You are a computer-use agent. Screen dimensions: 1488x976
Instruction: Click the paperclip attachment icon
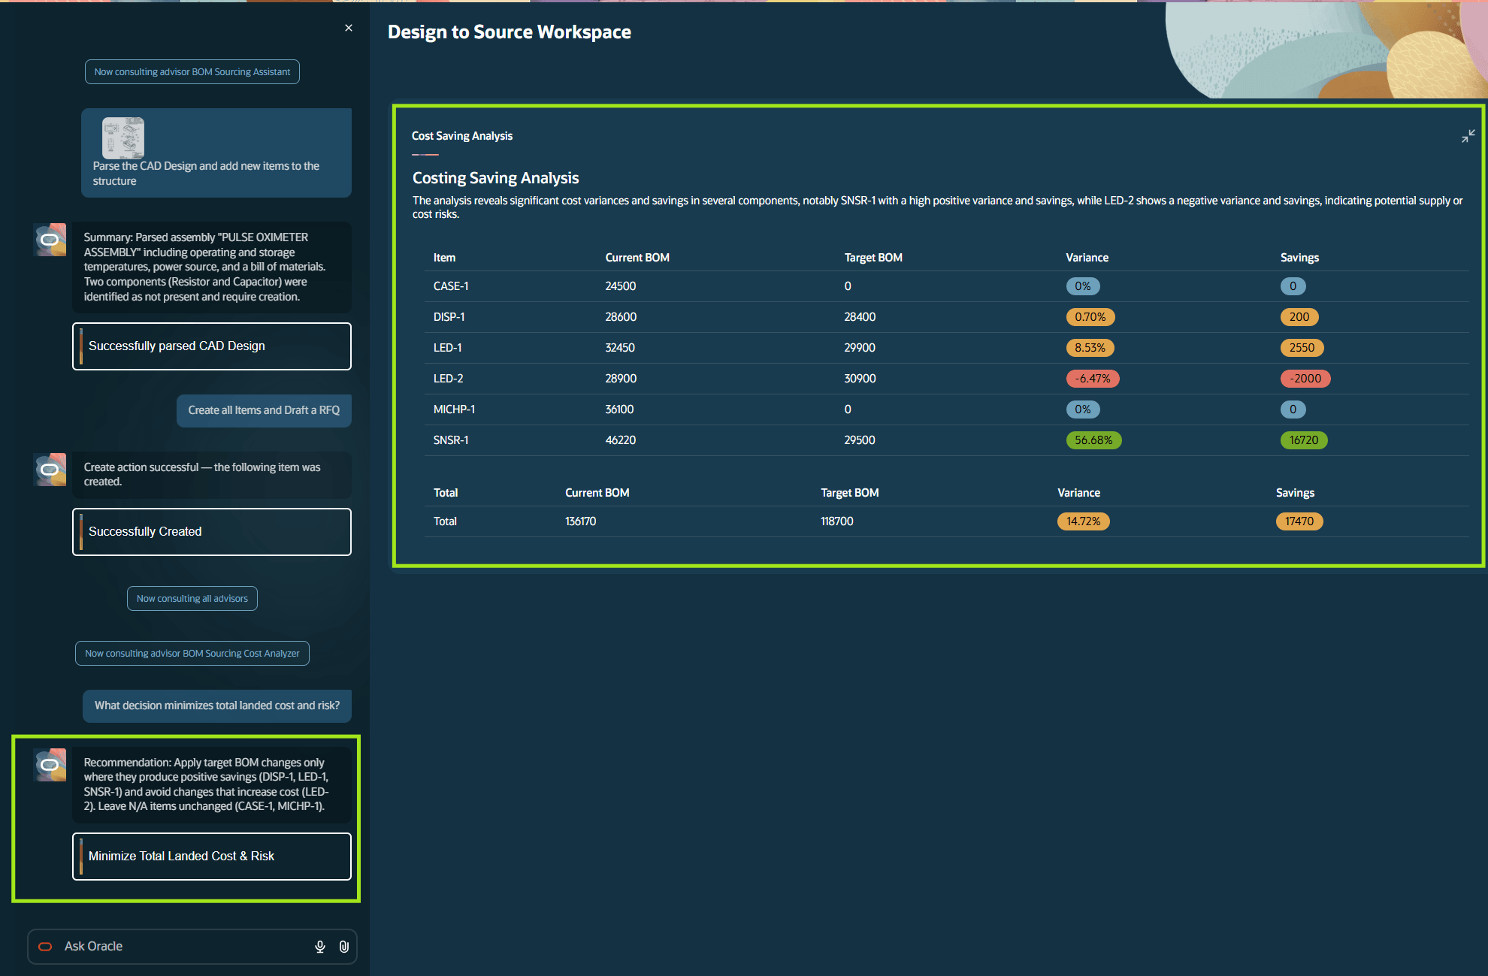[344, 947]
